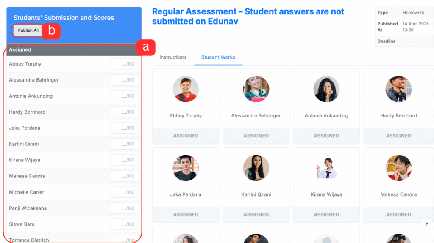Click the scroll-to-top arrow icon
Image resolution: width=434 pixels, height=243 pixels.
[x=427, y=224]
